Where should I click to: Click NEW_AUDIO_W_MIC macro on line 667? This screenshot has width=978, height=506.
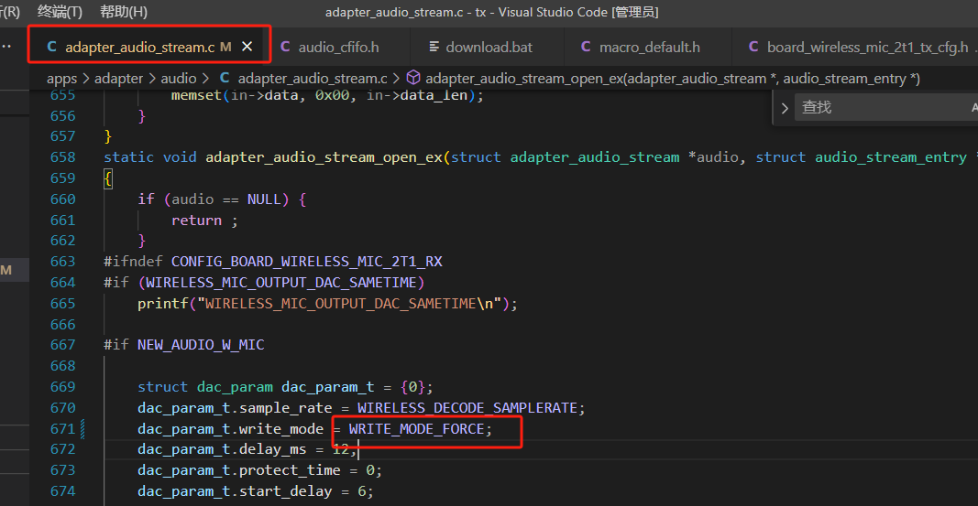[201, 345]
